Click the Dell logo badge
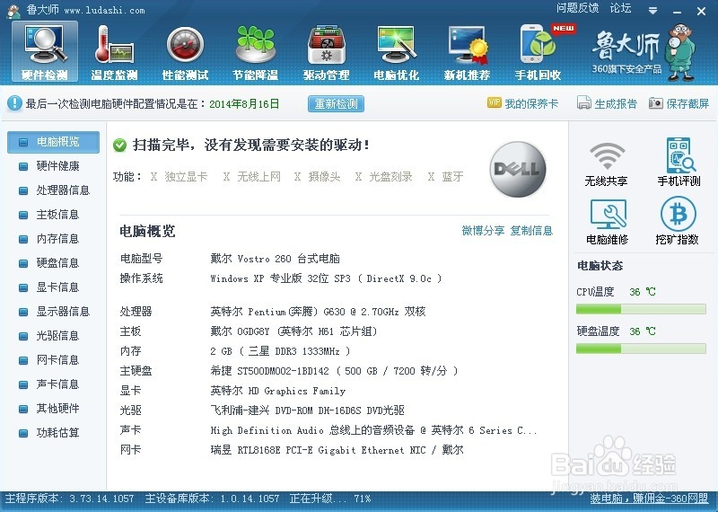 518,169
